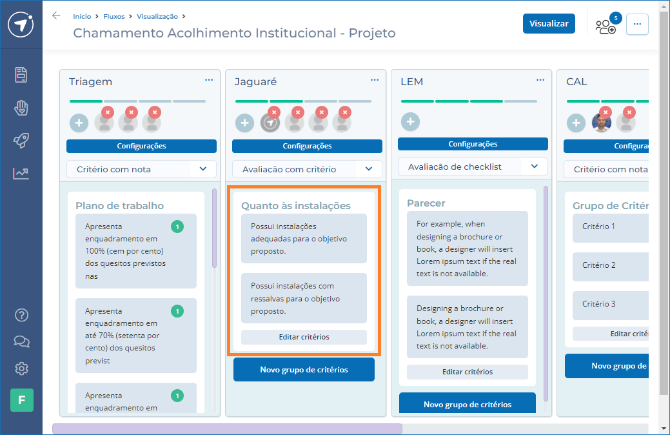Remove the logo avatar evaluator in Jaguaré
Screen dimensions: 670x435
click(x=274, y=112)
